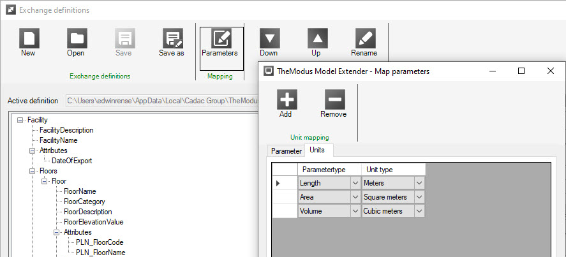Select the Units tab
Image resolution: width=566 pixels, height=257 pixels.
click(x=319, y=150)
